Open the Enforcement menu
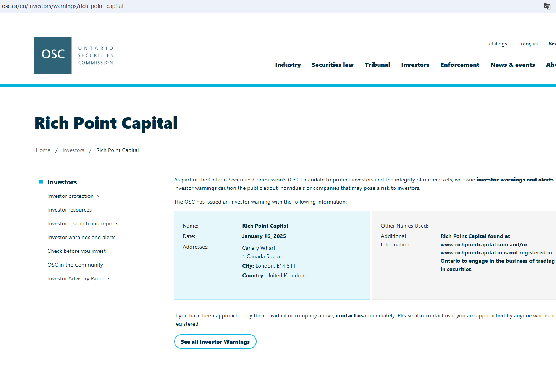Screen dimensions: 556x372 [x=460, y=65]
